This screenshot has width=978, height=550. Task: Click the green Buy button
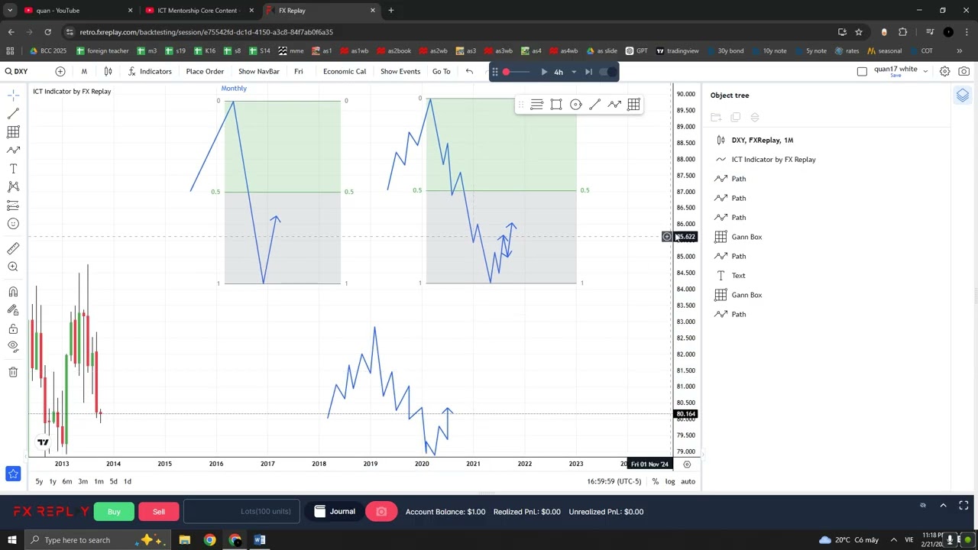[114, 512]
